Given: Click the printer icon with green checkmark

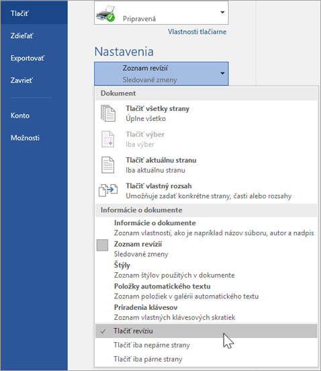Looking at the screenshot, I should pos(105,14).
